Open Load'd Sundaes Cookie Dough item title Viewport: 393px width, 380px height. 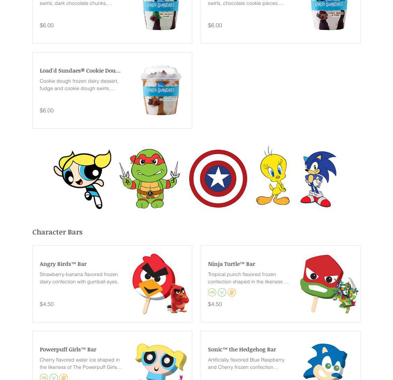80,71
